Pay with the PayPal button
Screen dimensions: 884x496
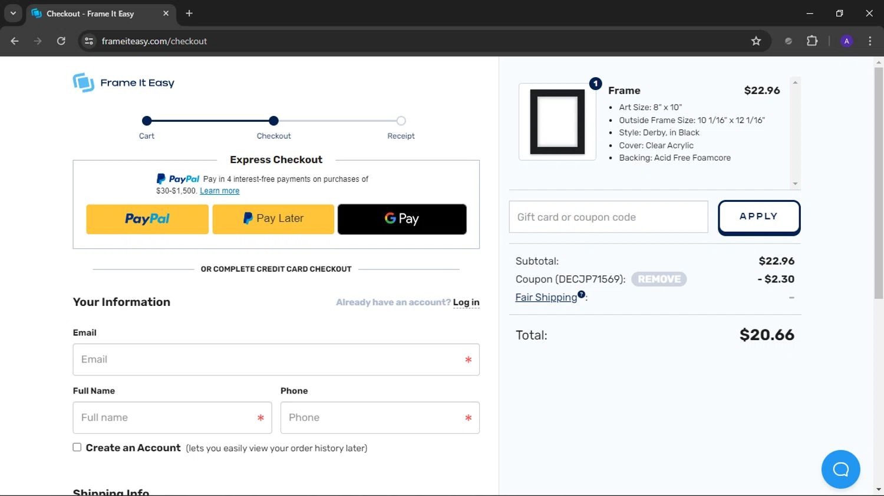pyautogui.click(x=147, y=219)
